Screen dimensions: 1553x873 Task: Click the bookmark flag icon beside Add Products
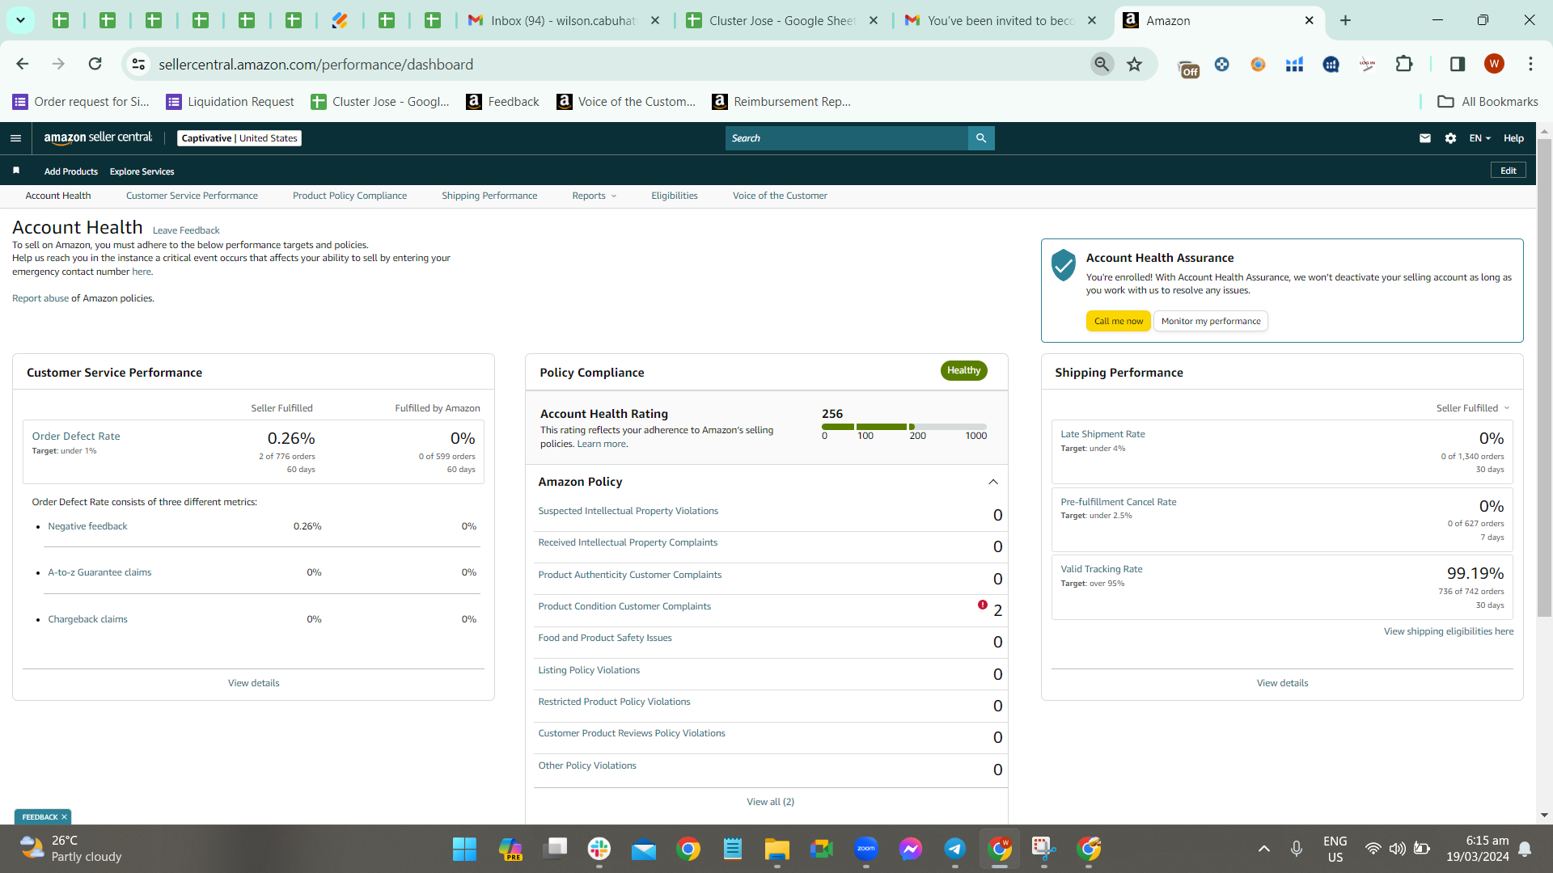(x=16, y=171)
